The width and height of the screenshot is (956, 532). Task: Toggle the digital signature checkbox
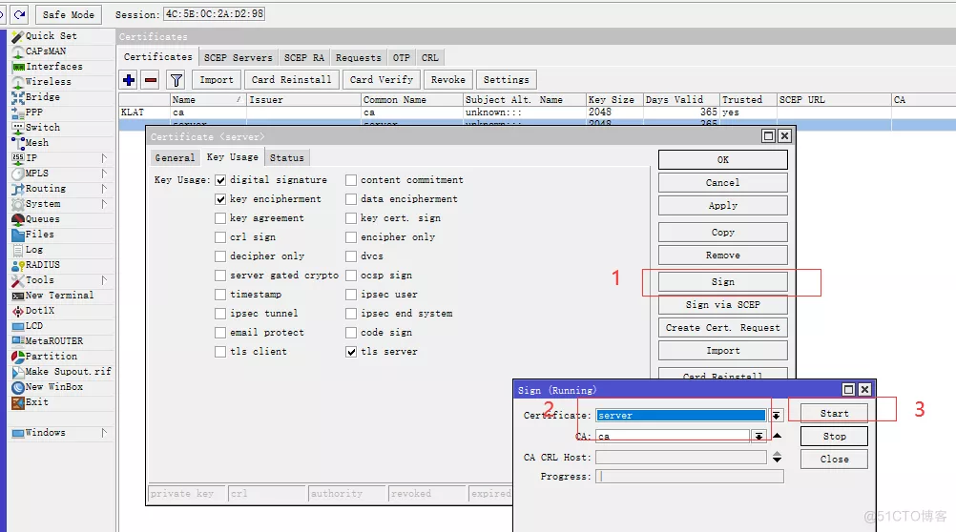[221, 180]
